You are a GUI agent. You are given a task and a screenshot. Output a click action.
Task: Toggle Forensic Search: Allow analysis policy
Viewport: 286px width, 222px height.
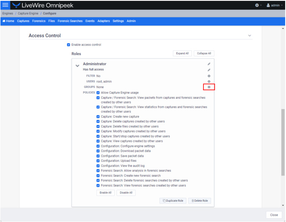[98, 171]
